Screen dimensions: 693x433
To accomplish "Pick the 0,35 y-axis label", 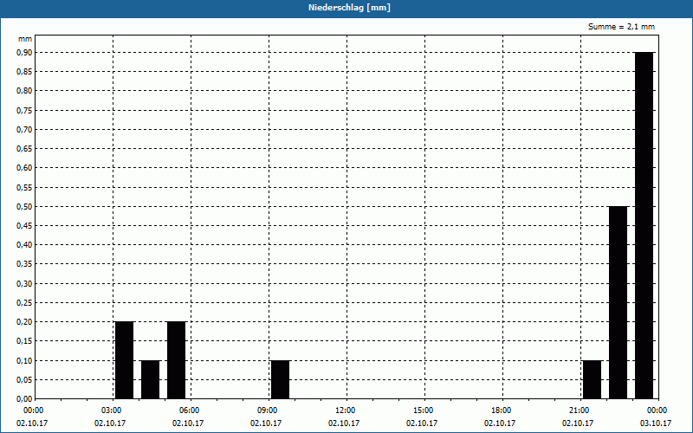I will 24,264.
